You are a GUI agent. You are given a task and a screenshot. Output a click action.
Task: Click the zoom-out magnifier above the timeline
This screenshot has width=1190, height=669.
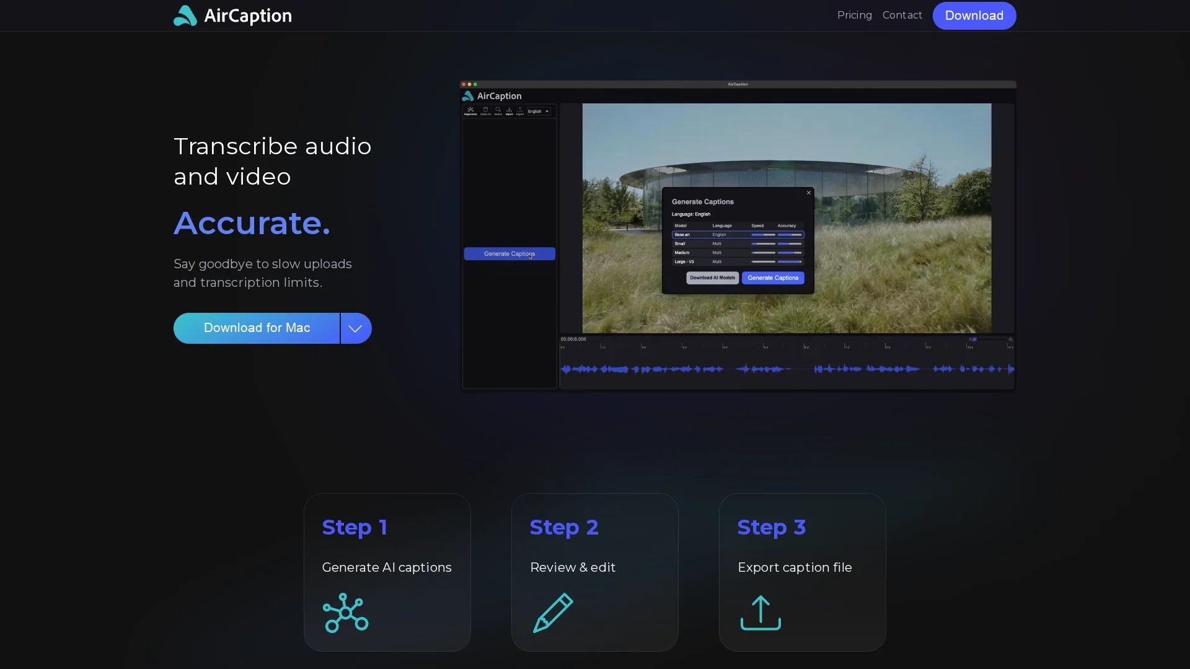[971, 339]
